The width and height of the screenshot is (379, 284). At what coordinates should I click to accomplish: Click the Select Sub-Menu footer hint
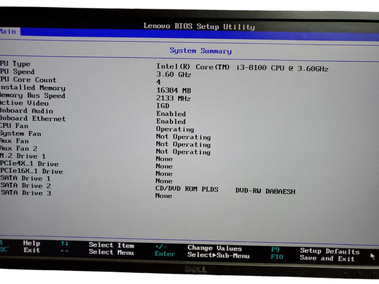point(218,255)
